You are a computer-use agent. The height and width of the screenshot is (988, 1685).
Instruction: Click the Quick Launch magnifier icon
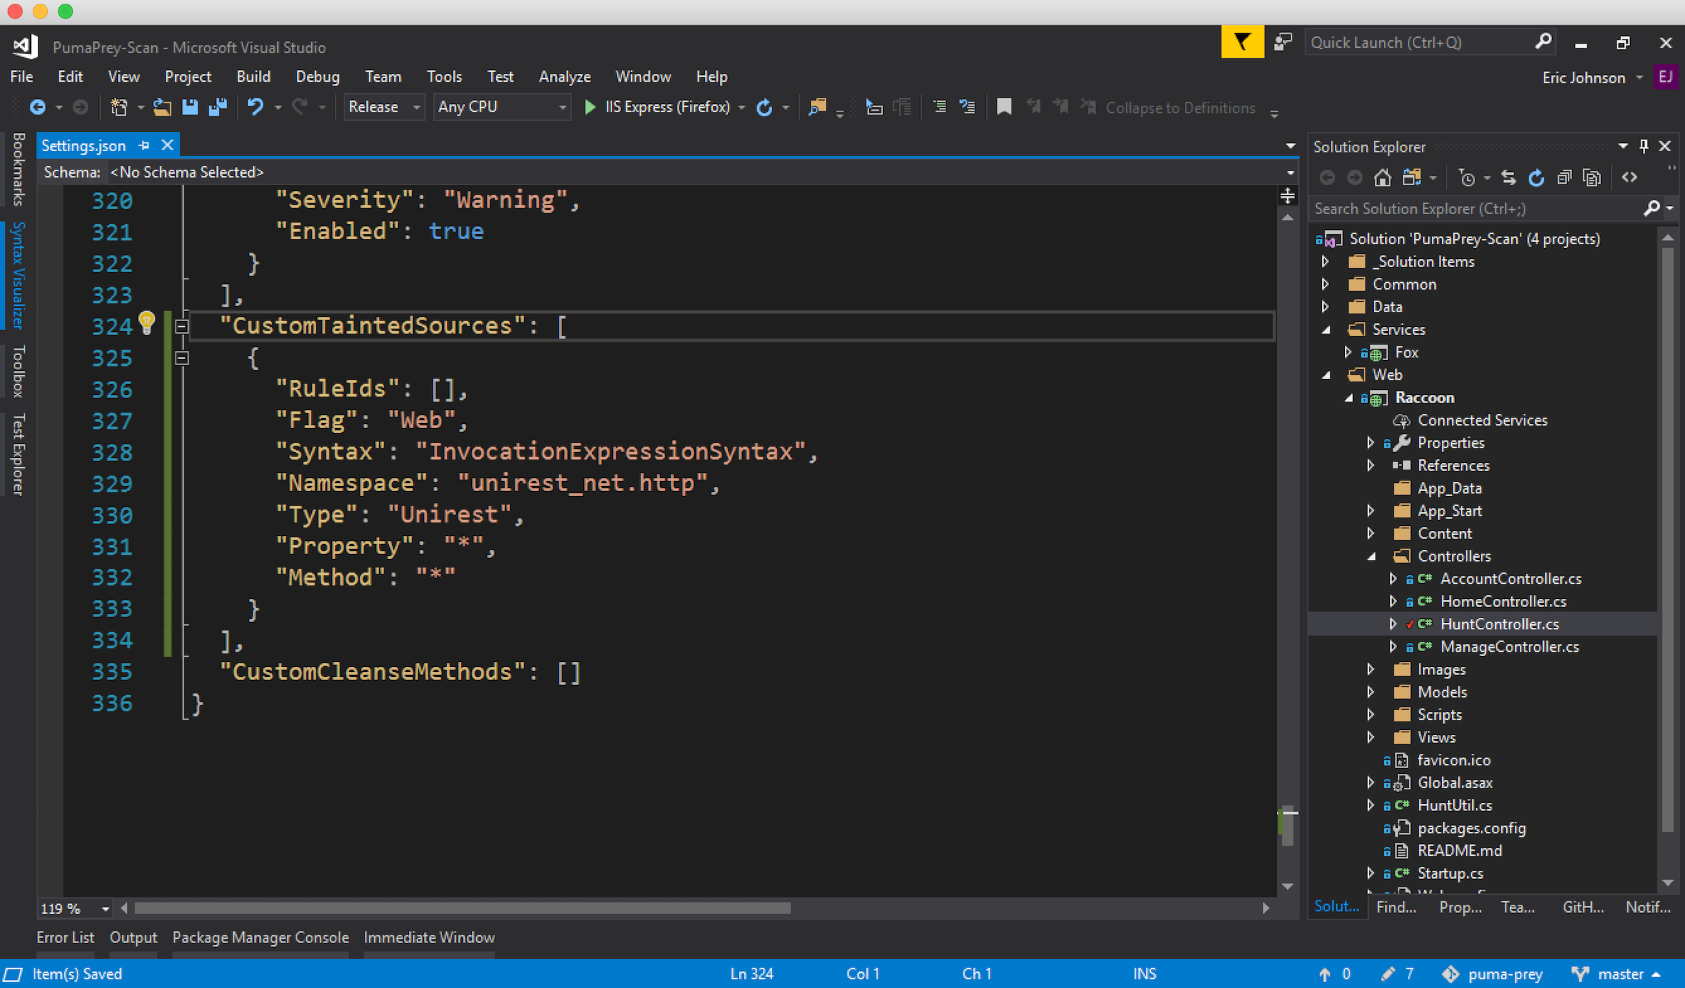[x=1543, y=42]
